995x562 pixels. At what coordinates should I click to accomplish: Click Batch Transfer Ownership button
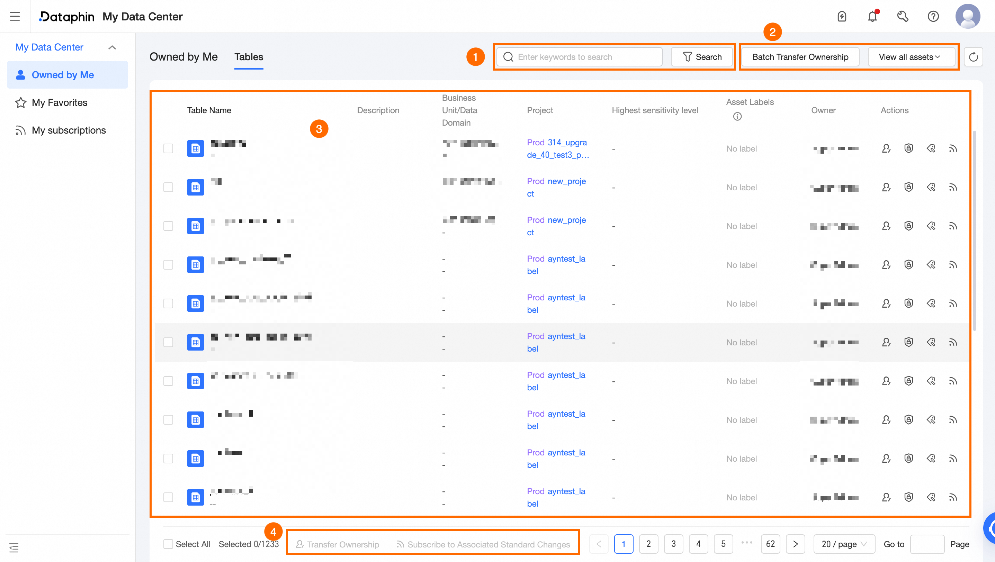[800, 57]
